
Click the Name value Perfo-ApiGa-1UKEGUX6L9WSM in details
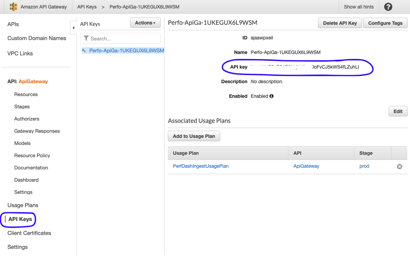coord(286,52)
